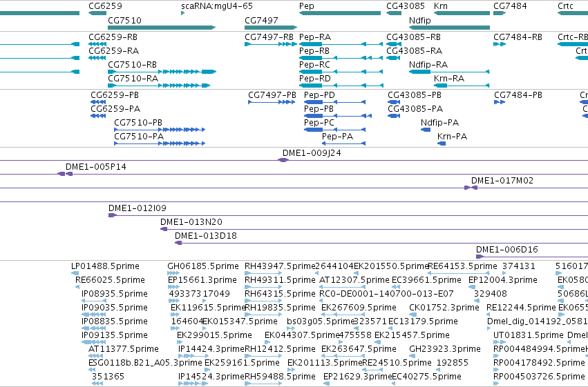Click the Krn-RA transcript label
The height and width of the screenshot is (387, 588).
point(449,79)
